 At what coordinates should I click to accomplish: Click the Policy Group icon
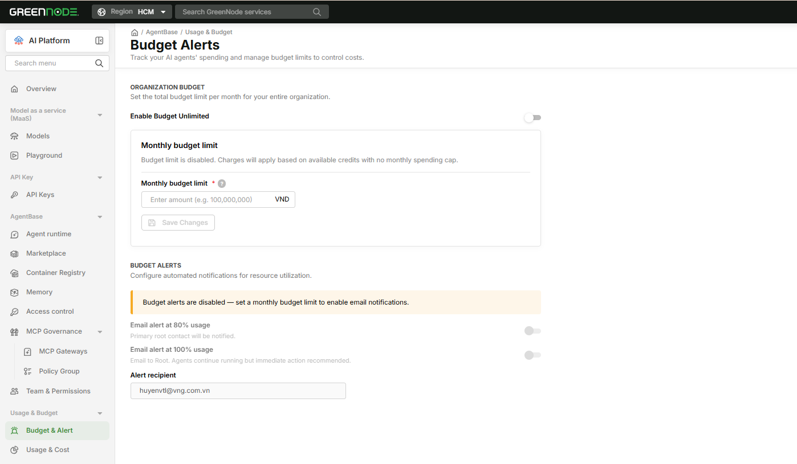[27, 371]
